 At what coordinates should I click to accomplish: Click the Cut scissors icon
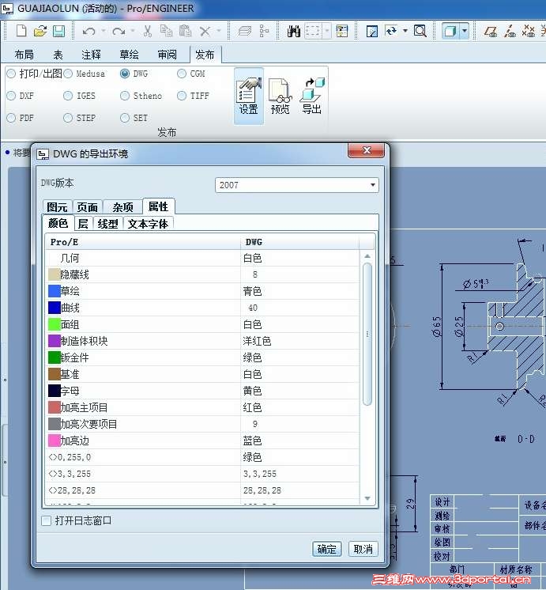(x=148, y=31)
